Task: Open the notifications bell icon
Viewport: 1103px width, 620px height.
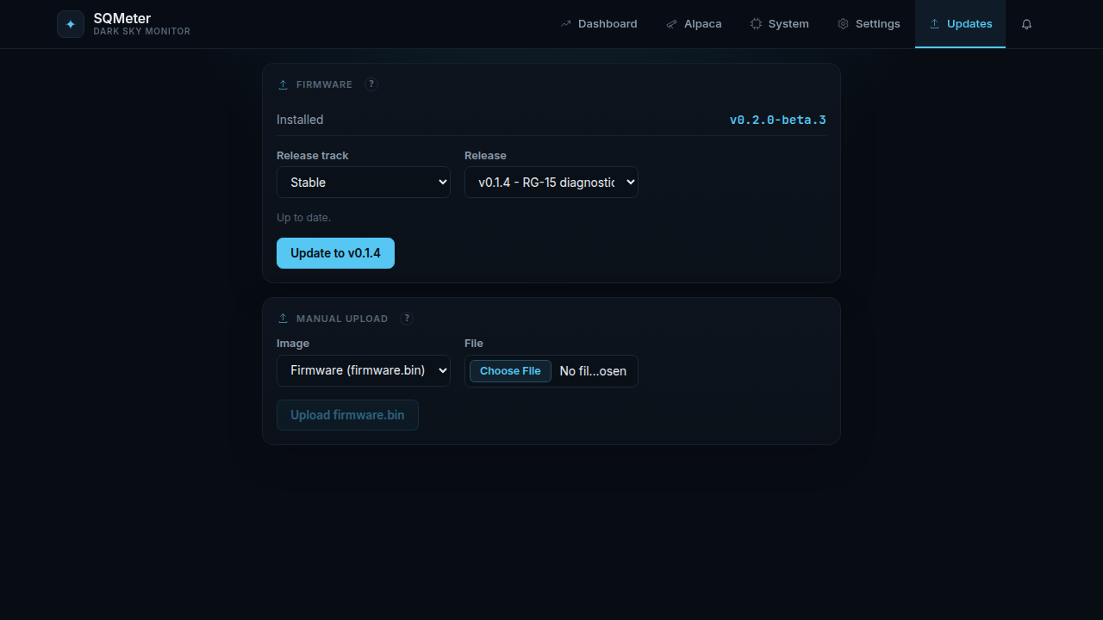Action: (x=1026, y=24)
